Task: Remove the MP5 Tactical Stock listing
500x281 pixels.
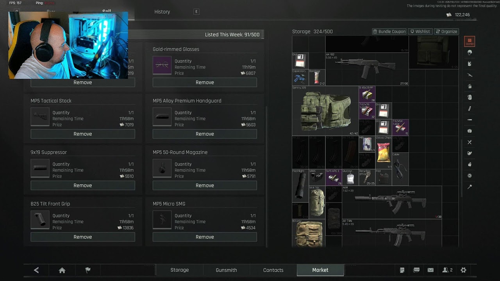Action: tap(83, 134)
